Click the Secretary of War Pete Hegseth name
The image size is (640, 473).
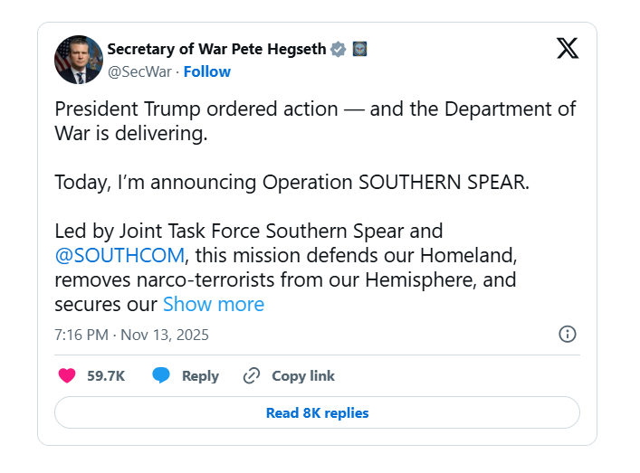216,49
